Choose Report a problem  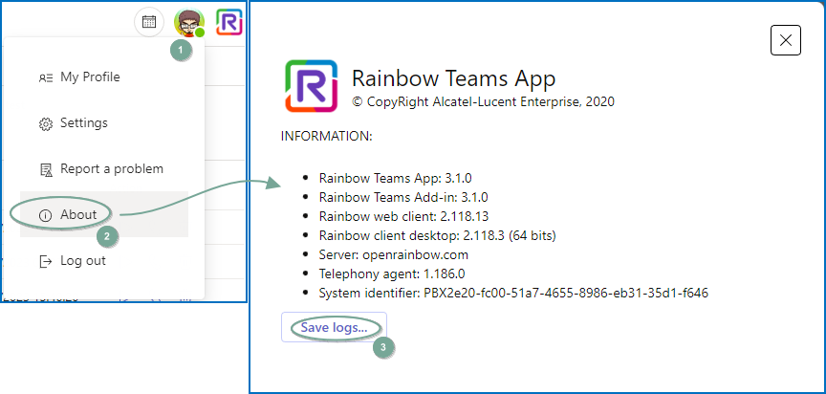click(x=104, y=169)
